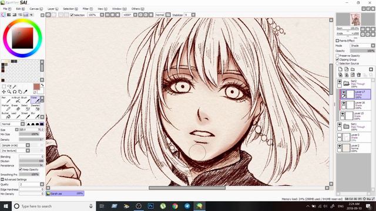
Task: Toggle Keep Opacity checkbox
Action: [x=21, y=169]
